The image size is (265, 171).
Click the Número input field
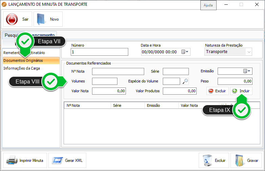(x=100, y=52)
